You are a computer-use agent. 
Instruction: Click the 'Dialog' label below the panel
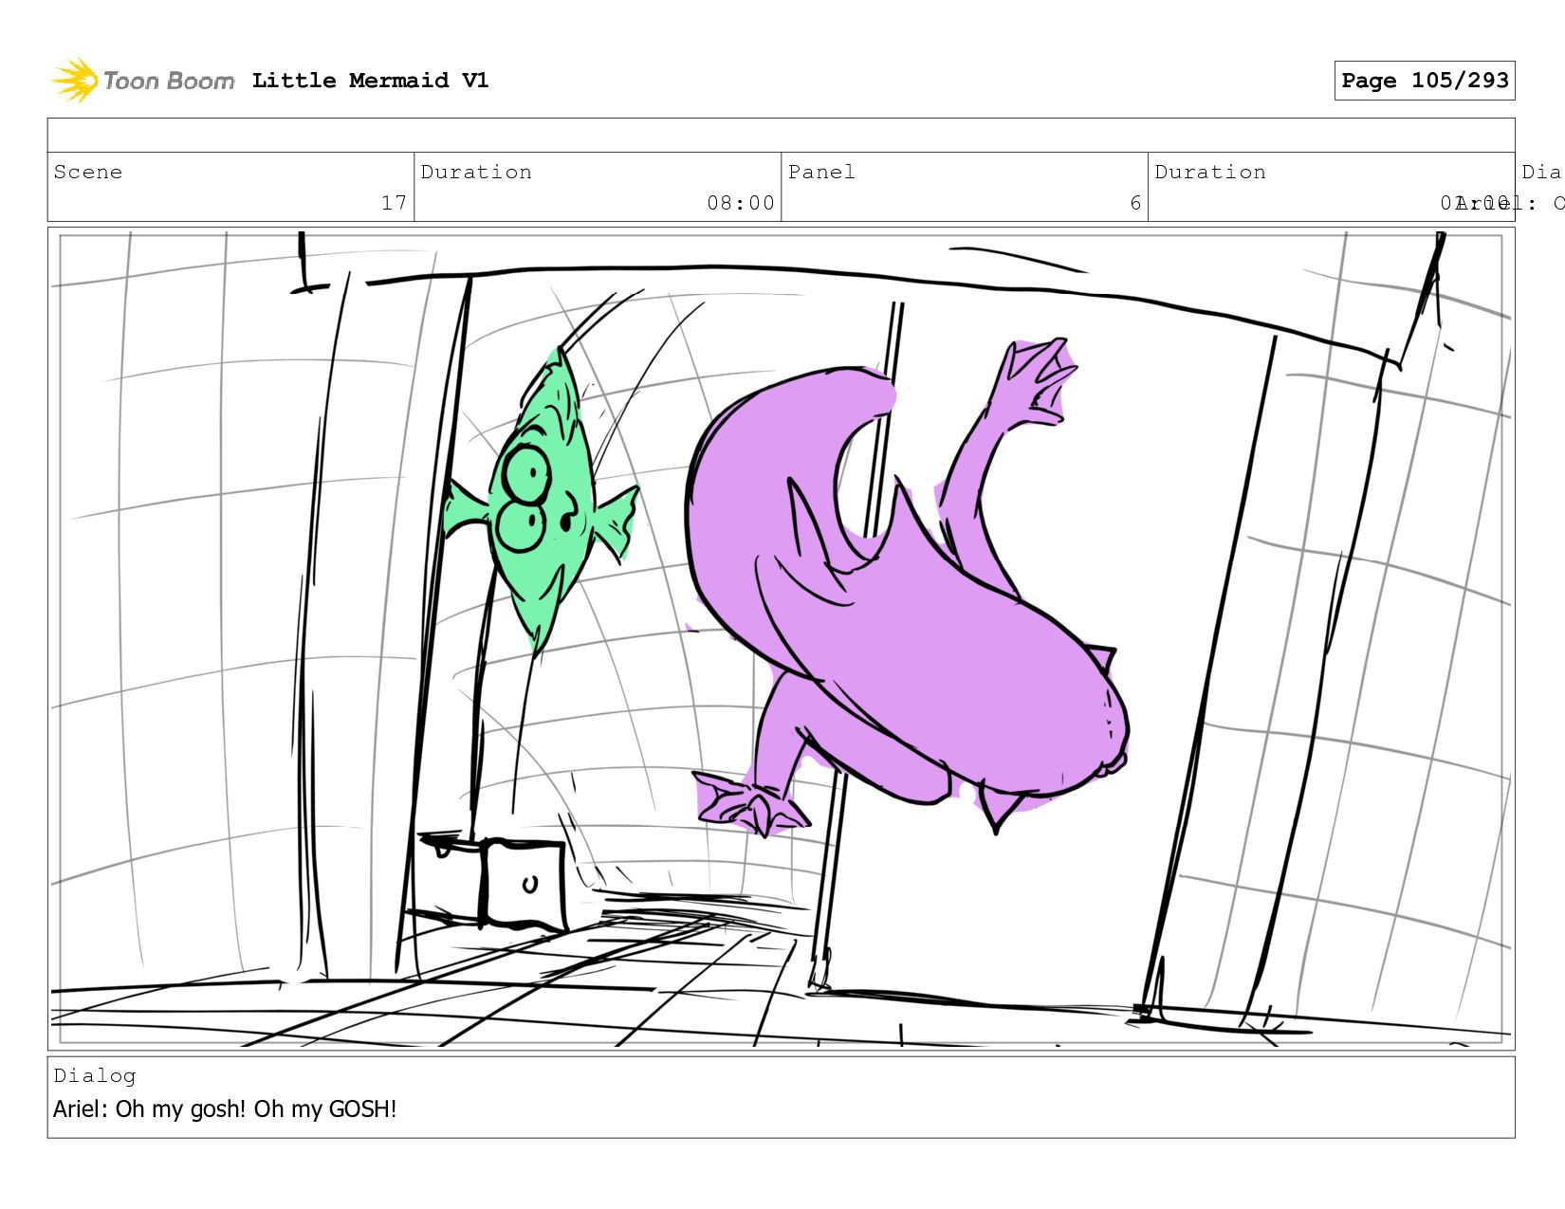(x=95, y=1075)
